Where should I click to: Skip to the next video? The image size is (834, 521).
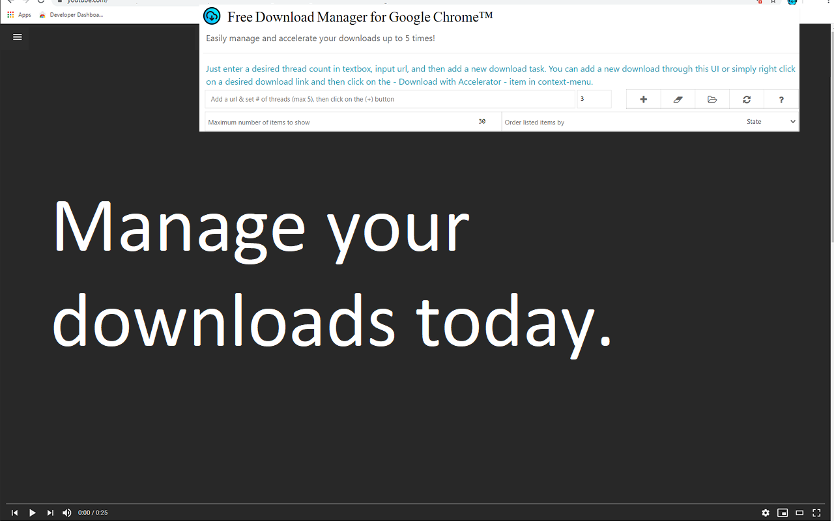click(x=50, y=513)
